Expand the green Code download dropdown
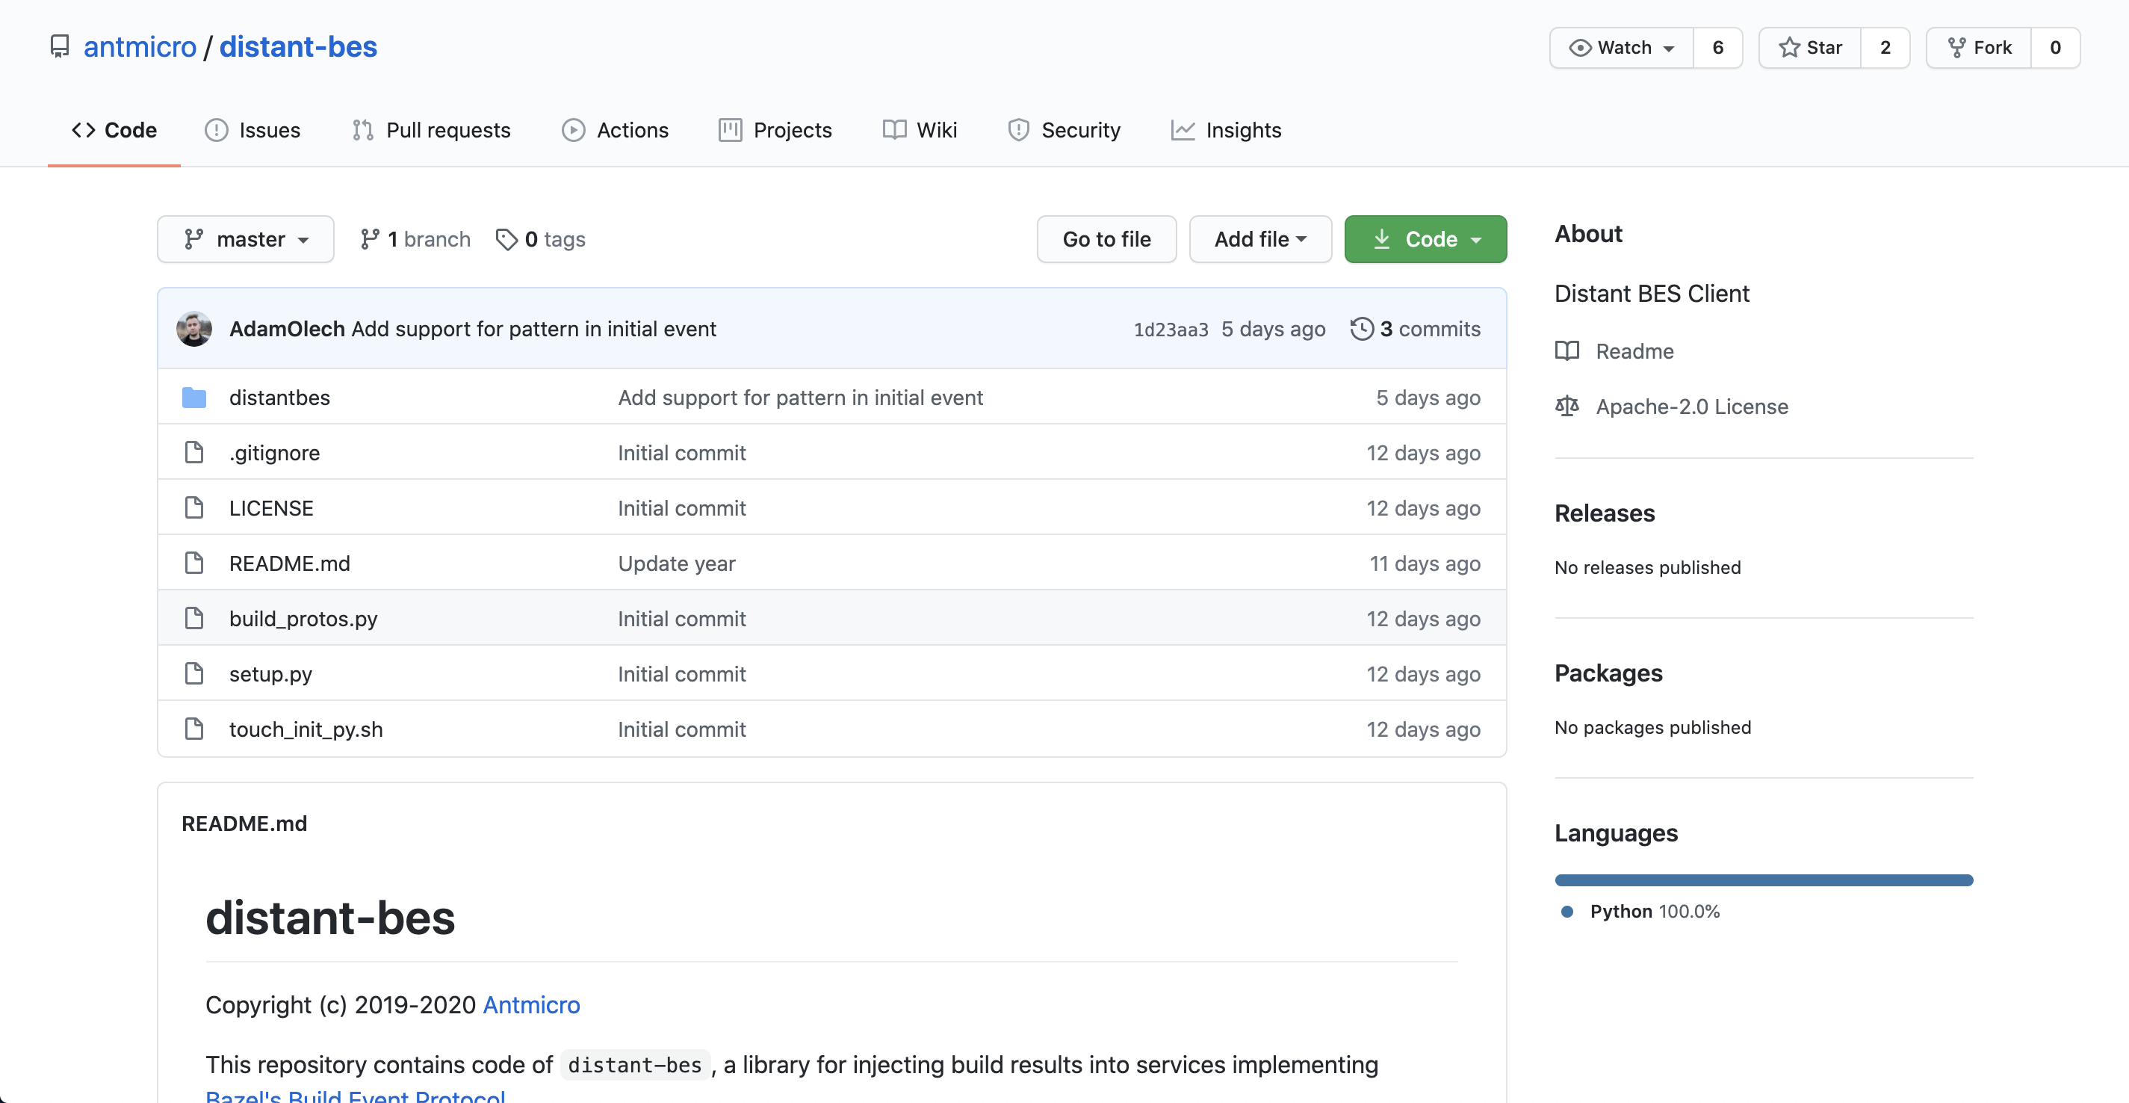The width and height of the screenshot is (2129, 1103). click(1425, 240)
